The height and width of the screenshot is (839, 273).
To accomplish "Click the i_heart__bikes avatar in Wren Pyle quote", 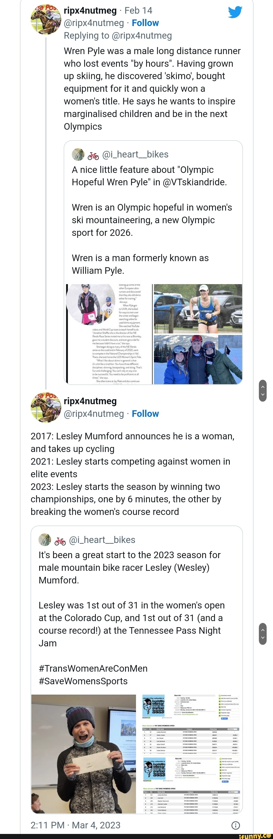I will [x=78, y=154].
